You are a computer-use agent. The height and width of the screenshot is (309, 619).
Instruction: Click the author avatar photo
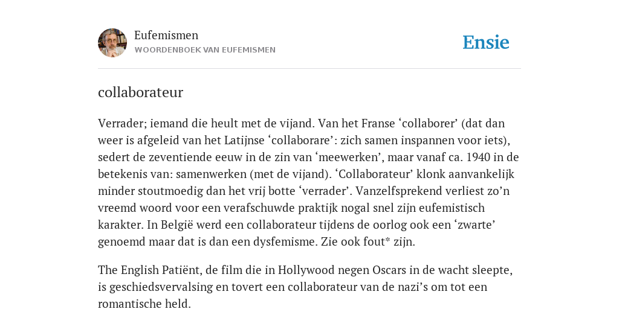click(112, 43)
